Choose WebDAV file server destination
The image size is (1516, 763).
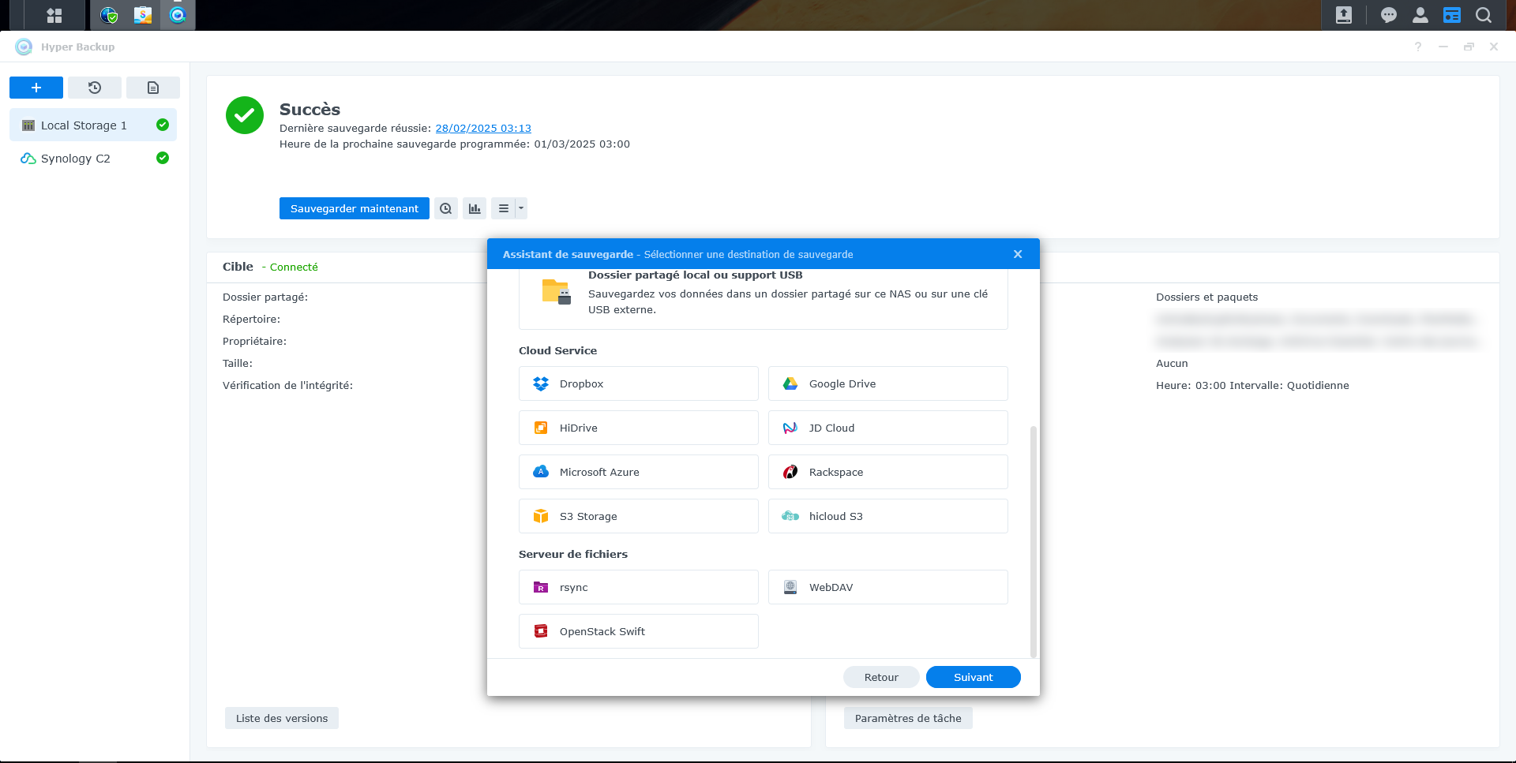tap(887, 587)
